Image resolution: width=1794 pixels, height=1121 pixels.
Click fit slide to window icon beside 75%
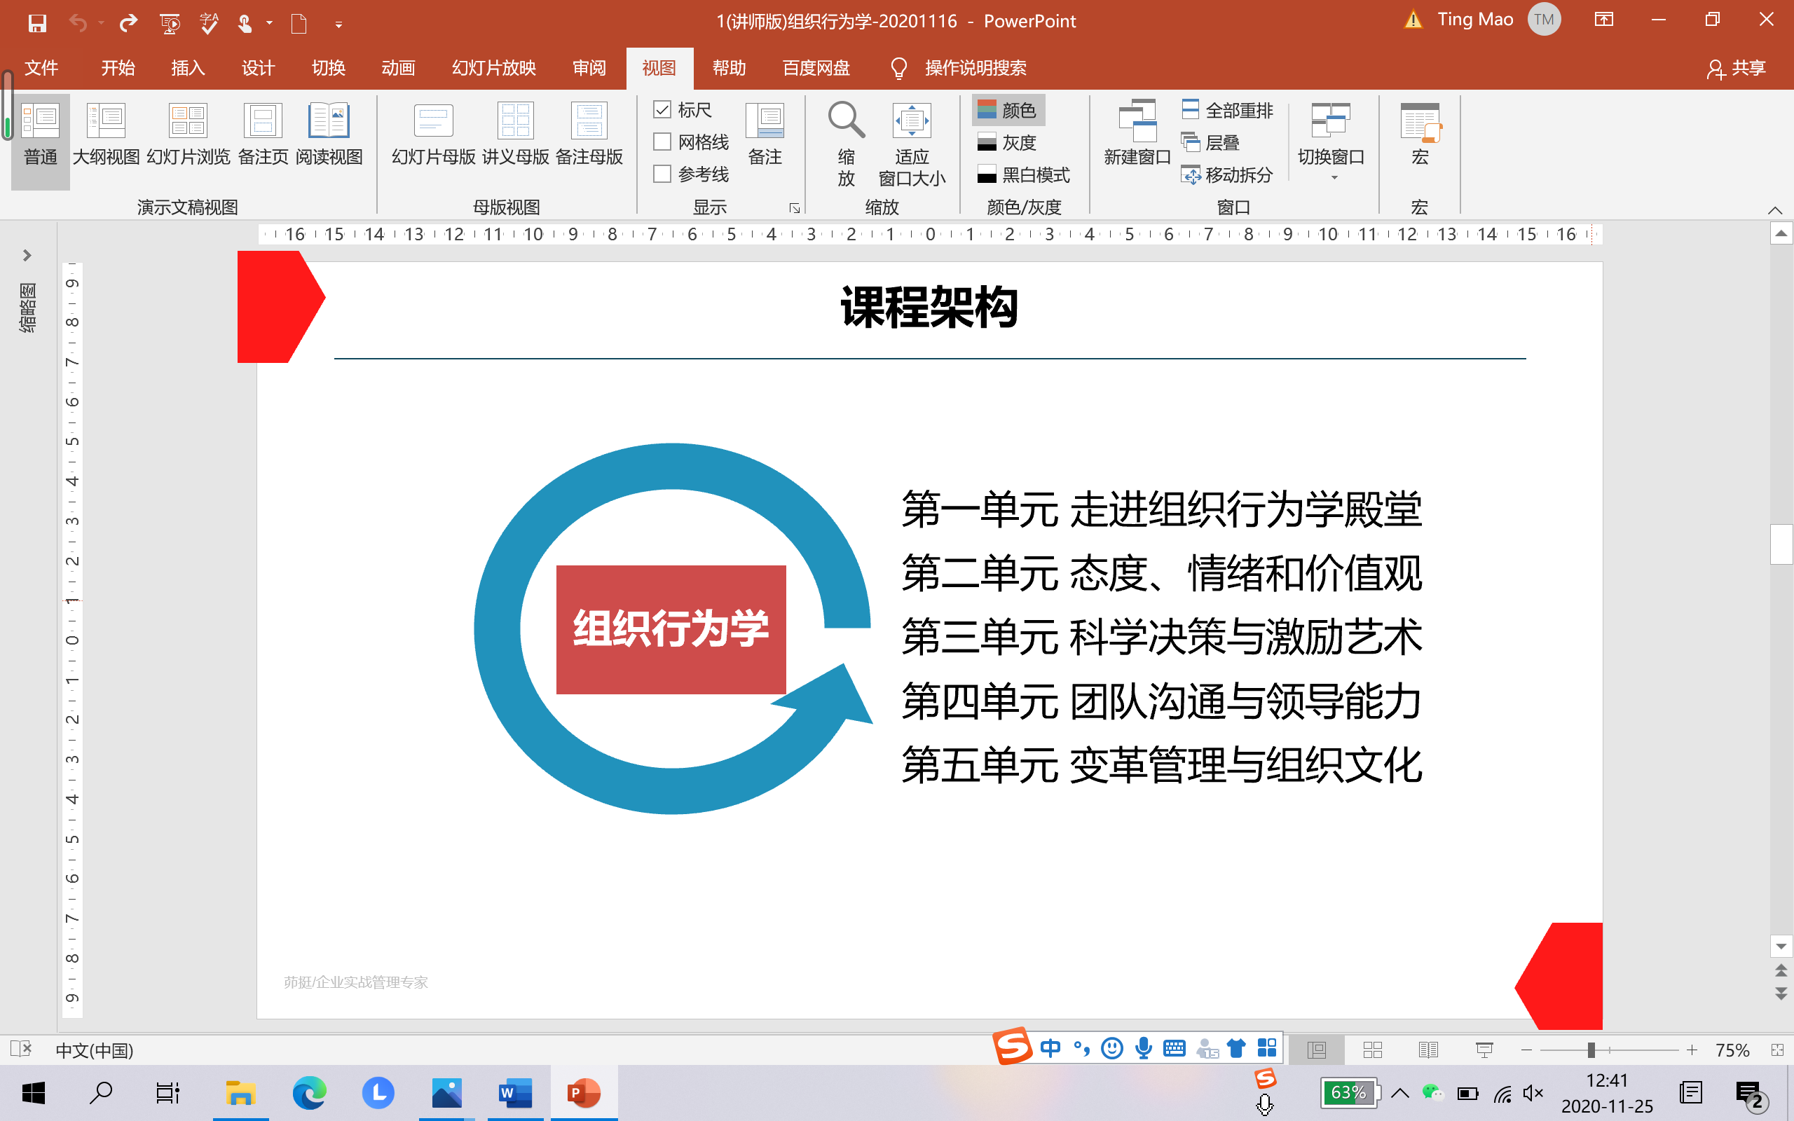click(1777, 1050)
